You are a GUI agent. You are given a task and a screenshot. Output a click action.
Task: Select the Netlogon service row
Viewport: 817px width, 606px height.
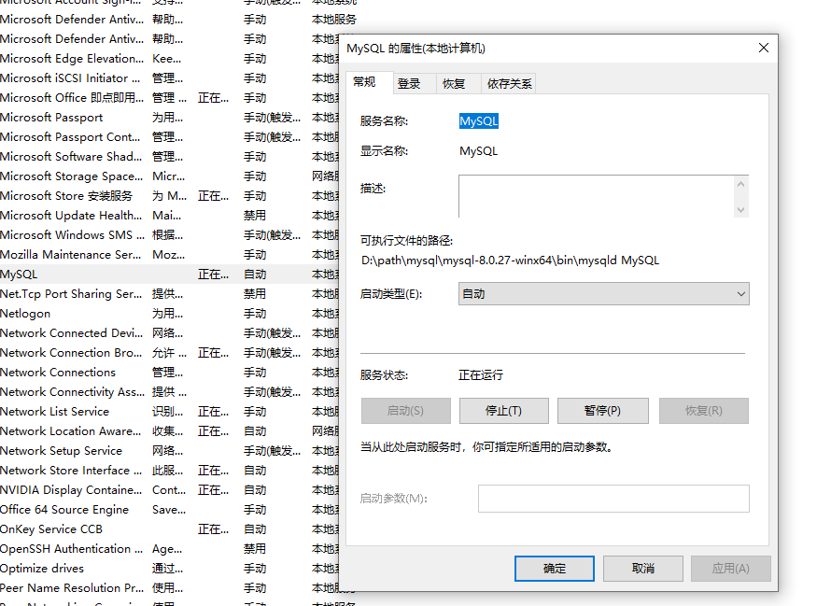pyautogui.click(x=169, y=314)
